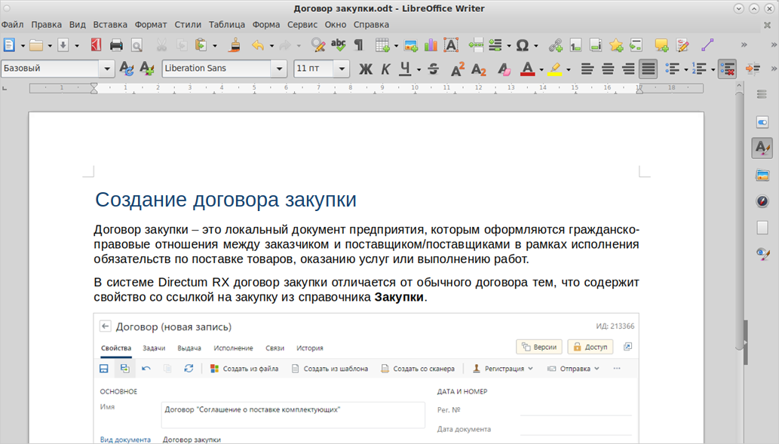Click the Версии button in screenshot
The image size is (779, 444).
tap(539, 347)
